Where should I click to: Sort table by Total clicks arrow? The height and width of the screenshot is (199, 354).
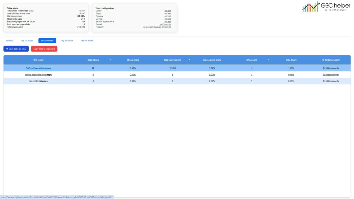111,60
